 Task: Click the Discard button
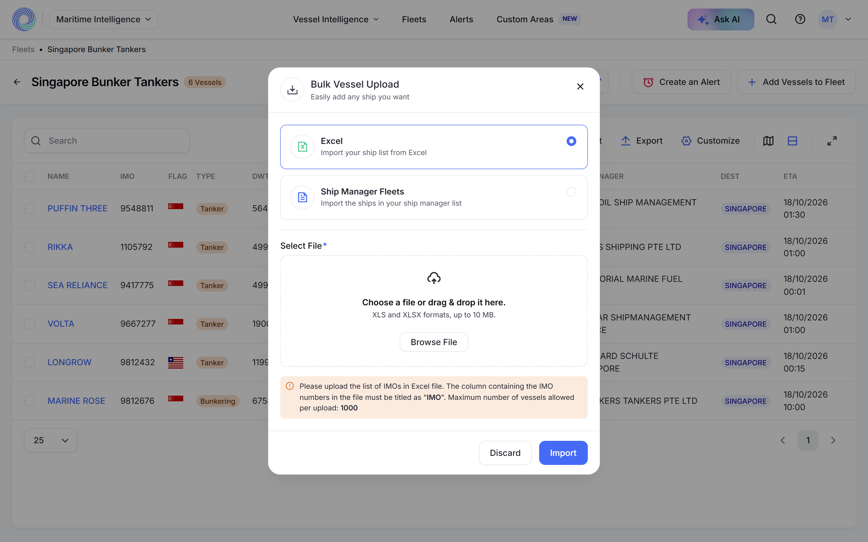tap(505, 453)
